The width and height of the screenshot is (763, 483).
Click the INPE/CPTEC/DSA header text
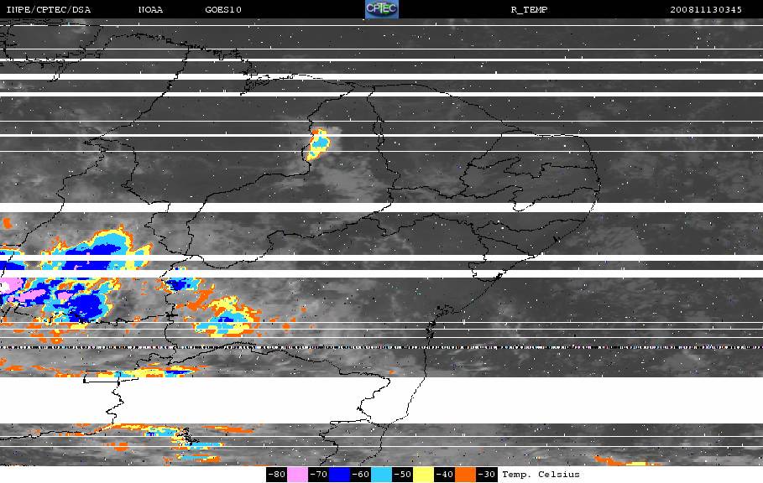click(x=49, y=10)
